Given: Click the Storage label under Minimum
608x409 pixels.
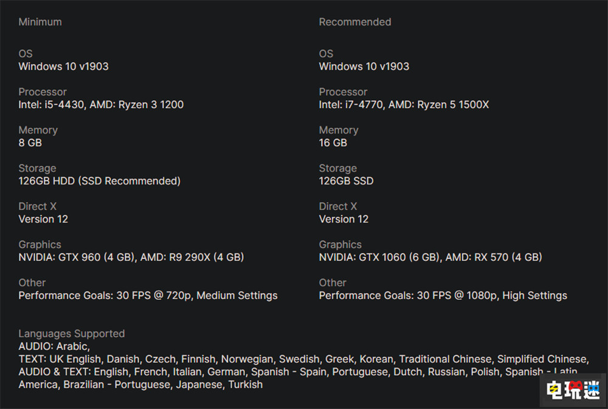Looking at the screenshot, I should pyautogui.click(x=38, y=168).
